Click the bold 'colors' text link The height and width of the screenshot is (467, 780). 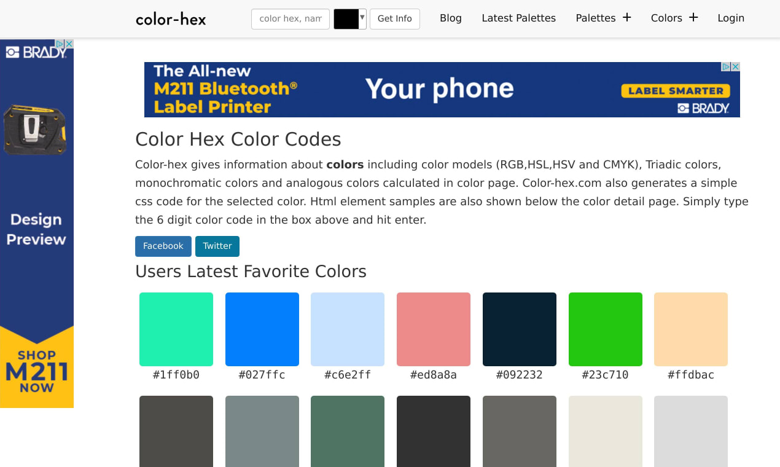pos(345,165)
